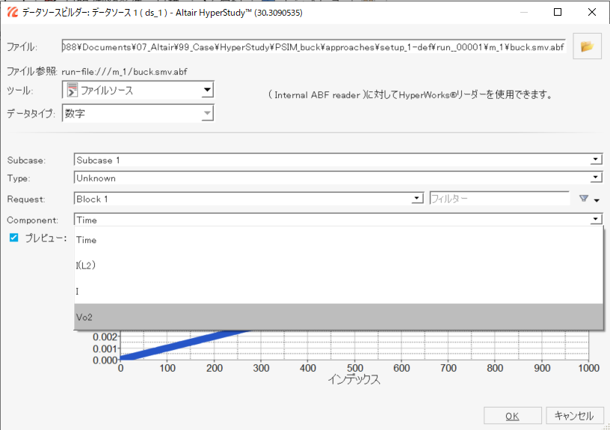Screen dimensions: 610x430
Task: Open the arrow menu beside the filter funnel
Action: (x=597, y=200)
